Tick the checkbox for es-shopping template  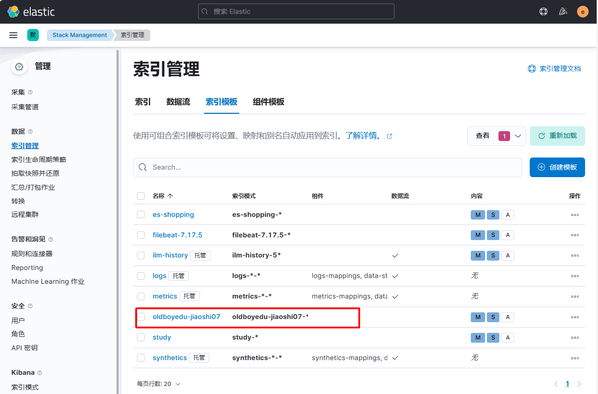click(141, 215)
